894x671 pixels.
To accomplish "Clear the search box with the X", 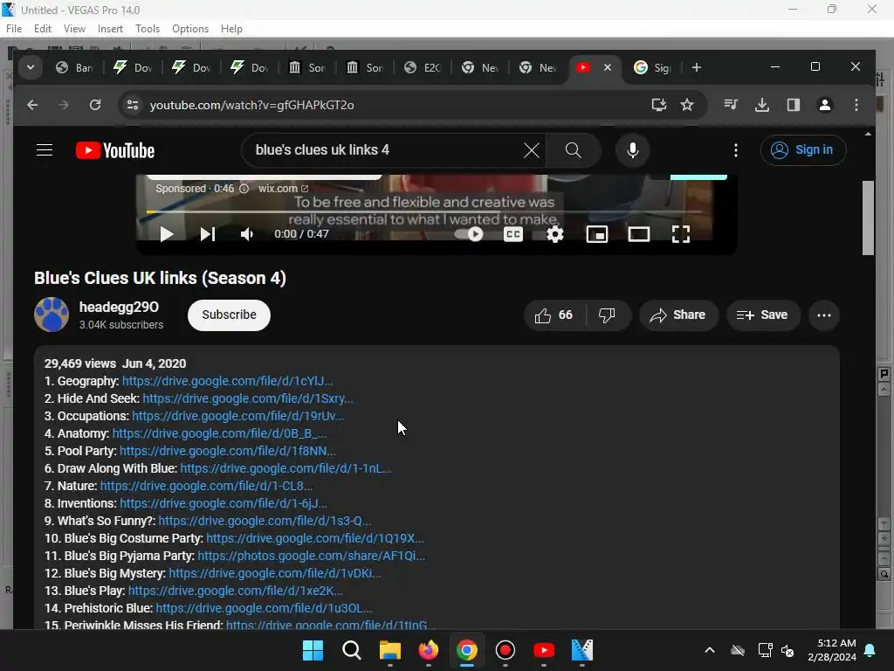I will 532,150.
